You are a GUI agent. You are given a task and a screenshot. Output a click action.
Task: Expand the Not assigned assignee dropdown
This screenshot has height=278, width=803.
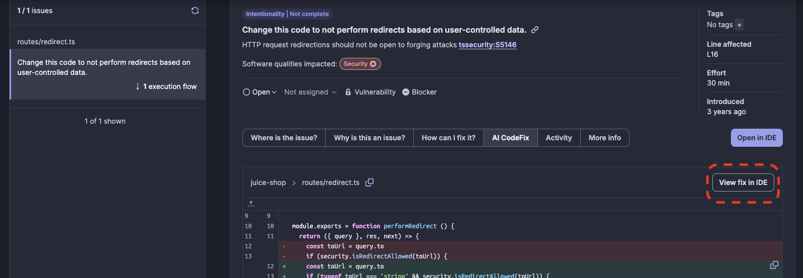[x=310, y=92]
